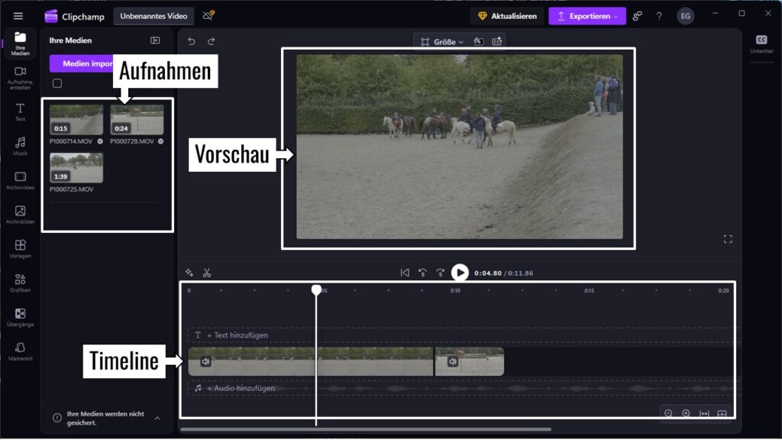Viewport: 782px width, 440px height.
Task: Rename the Unbenanntes Video title
Action: click(x=153, y=14)
